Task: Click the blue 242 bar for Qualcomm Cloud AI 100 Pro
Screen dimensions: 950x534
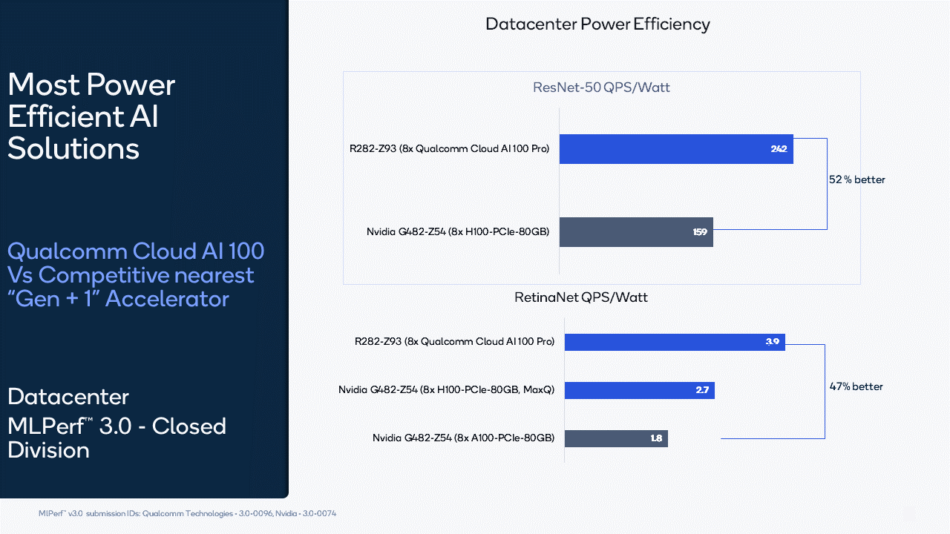Action: click(675, 148)
